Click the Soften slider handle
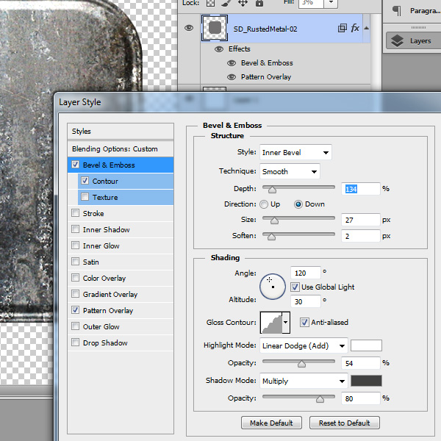The image size is (441, 441). tap(271, 237)
